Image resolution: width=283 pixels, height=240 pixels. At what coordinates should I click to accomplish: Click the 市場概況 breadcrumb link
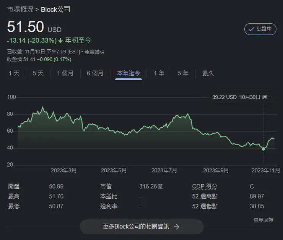pos(20,10)
